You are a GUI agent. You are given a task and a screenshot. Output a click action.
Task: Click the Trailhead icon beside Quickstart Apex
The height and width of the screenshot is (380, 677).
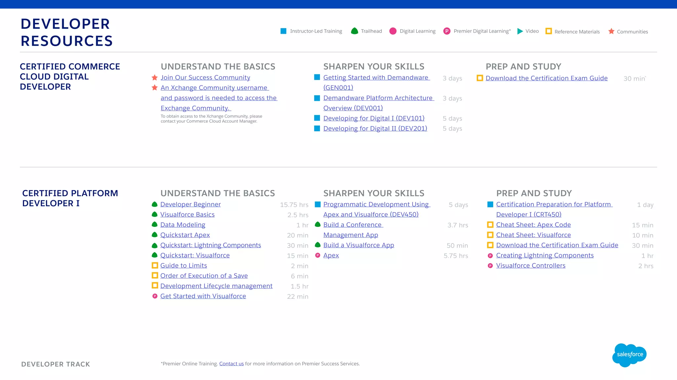coord(154,235)
